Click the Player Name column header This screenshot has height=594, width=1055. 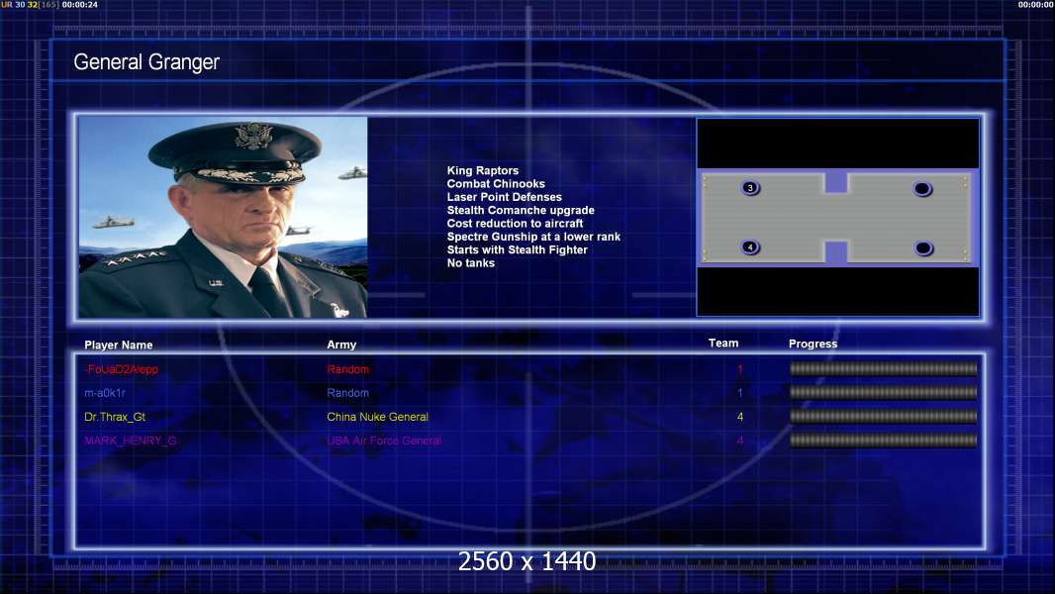click(119, 346)
